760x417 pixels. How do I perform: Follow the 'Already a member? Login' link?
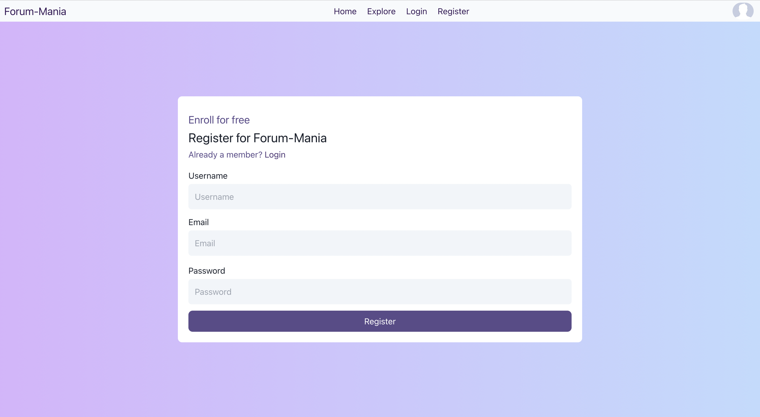[237, 155]
